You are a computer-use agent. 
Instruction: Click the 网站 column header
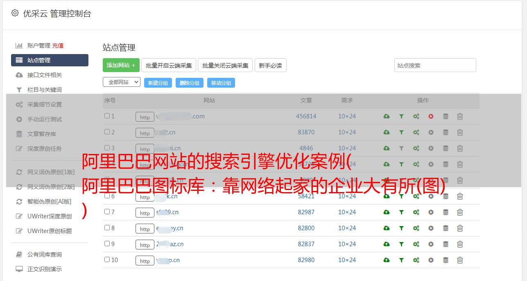point(209,100)
